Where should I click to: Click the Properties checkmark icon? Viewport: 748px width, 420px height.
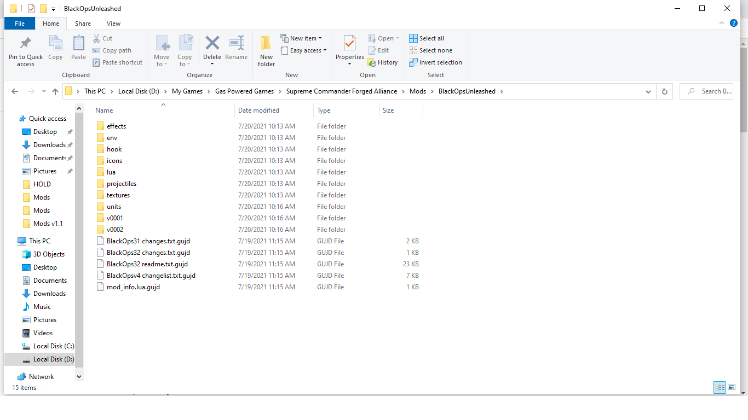click(349, 43)
